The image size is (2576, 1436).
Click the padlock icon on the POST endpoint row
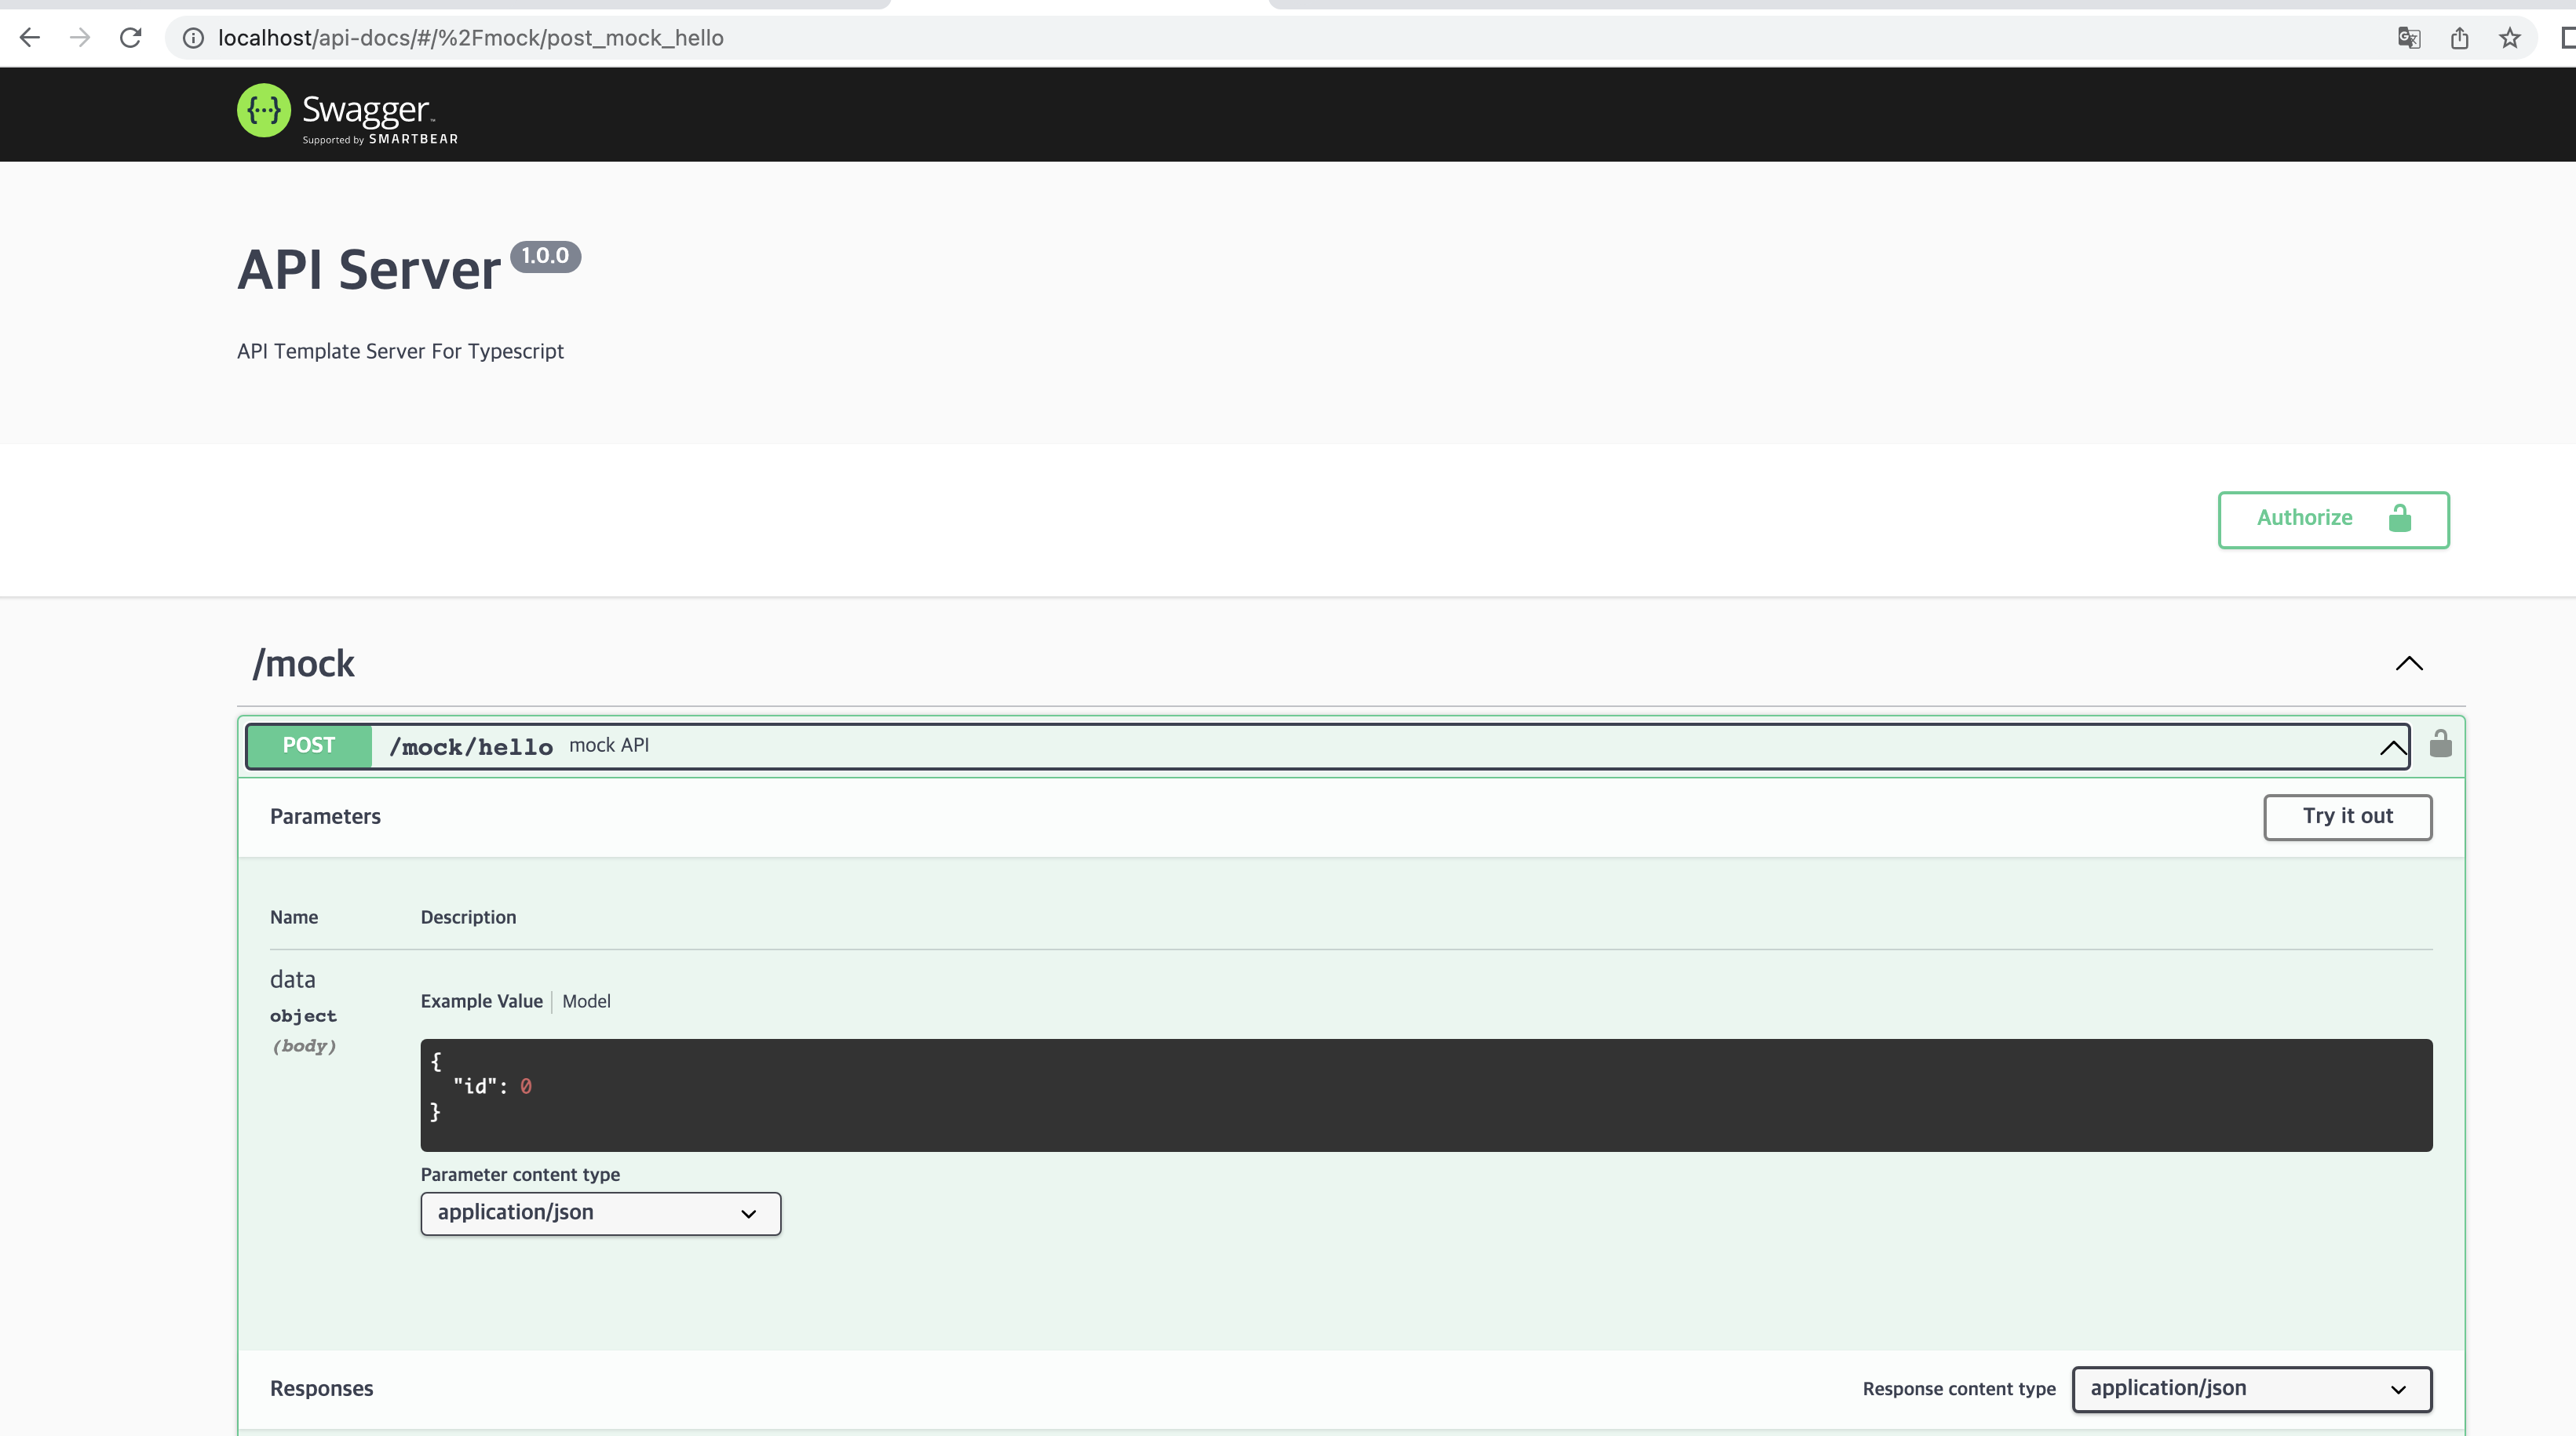(2440, 744)
